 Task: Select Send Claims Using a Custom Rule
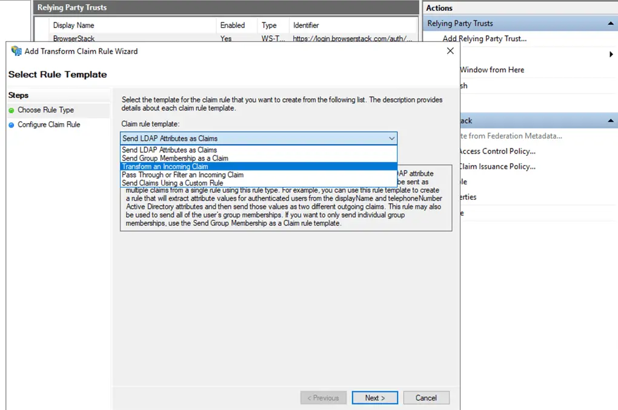(x=172, y=183)
